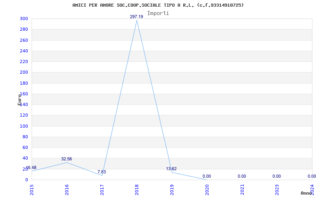Click the 180 y-axis tick label
The height and width of the screenshot is (197, 316).
pyautogui.click(x=24, y=83)
